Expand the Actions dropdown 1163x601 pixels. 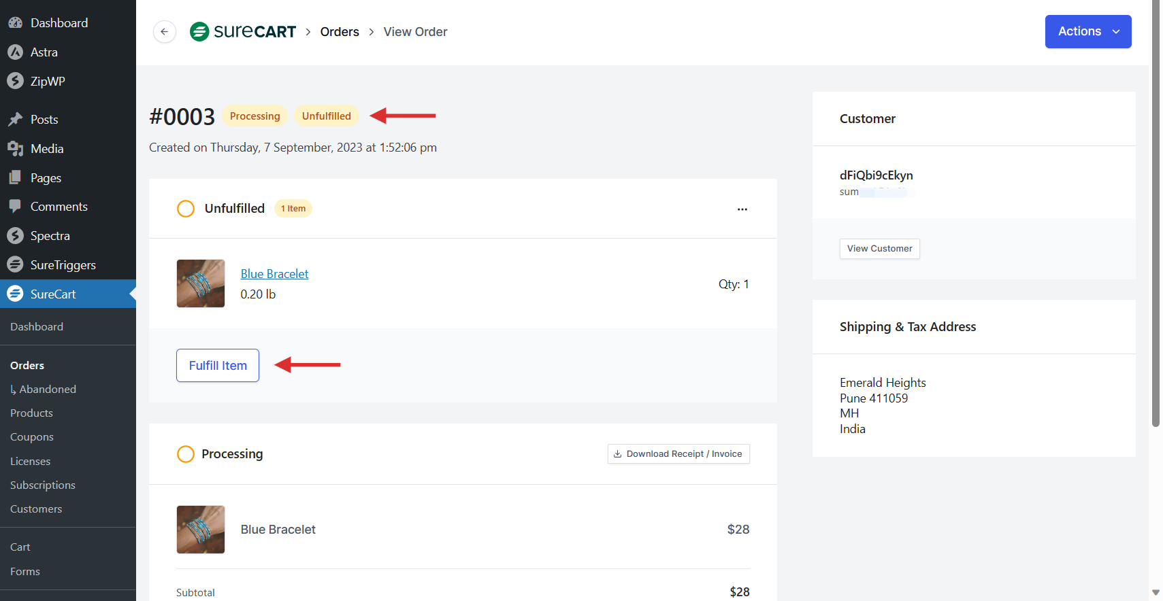[x=1087, y=32]
